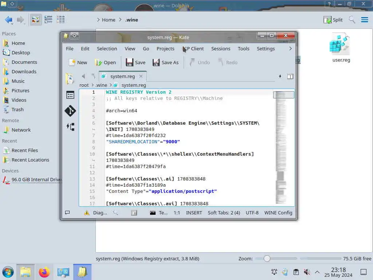
Task: Open Kate's Settings menu
Action: (x=266, y=48)
